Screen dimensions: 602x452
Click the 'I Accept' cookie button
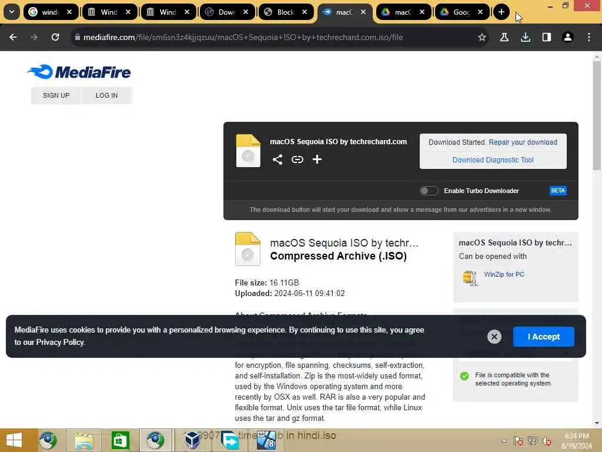pyautogui.click(x=544, y=337)
